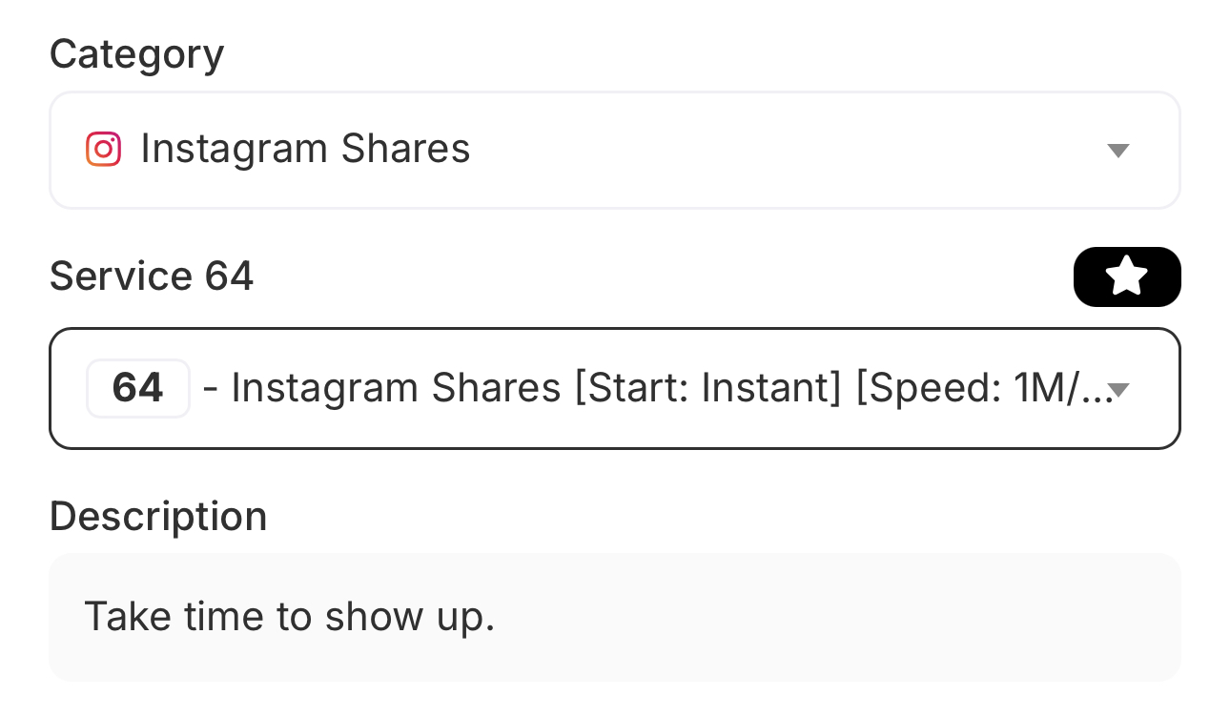Screen dimensions: 1230x716
Task: Click the Instagram logo icon
Action: click(x=103, y=150)
